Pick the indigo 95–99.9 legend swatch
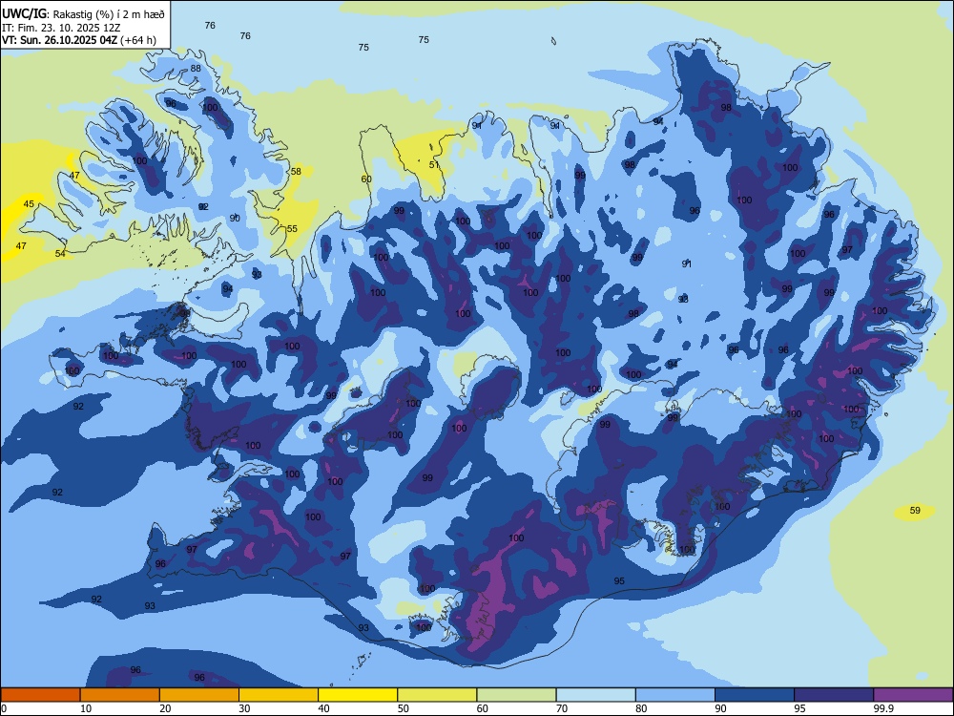Viewport: 954px width, 716px height. [834, 695]
